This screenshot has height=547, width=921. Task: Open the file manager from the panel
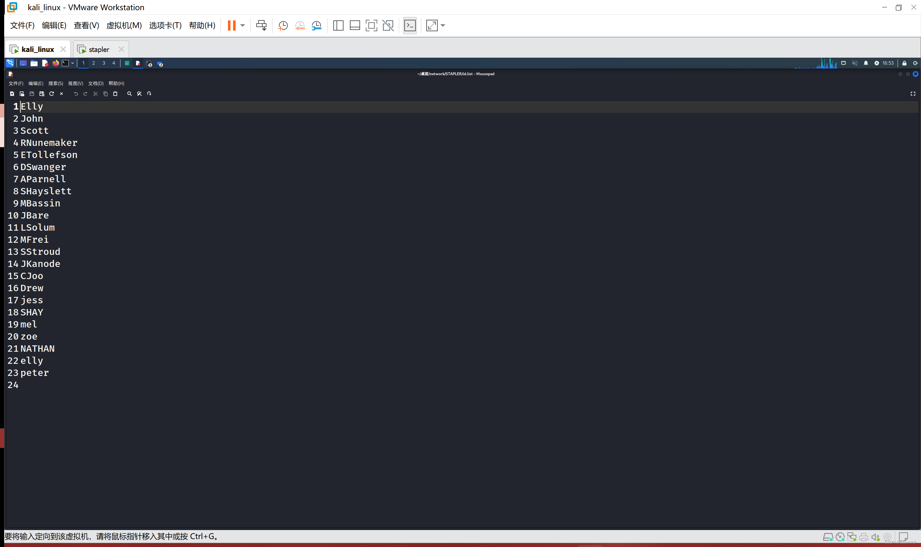click(x=34, y=63)
